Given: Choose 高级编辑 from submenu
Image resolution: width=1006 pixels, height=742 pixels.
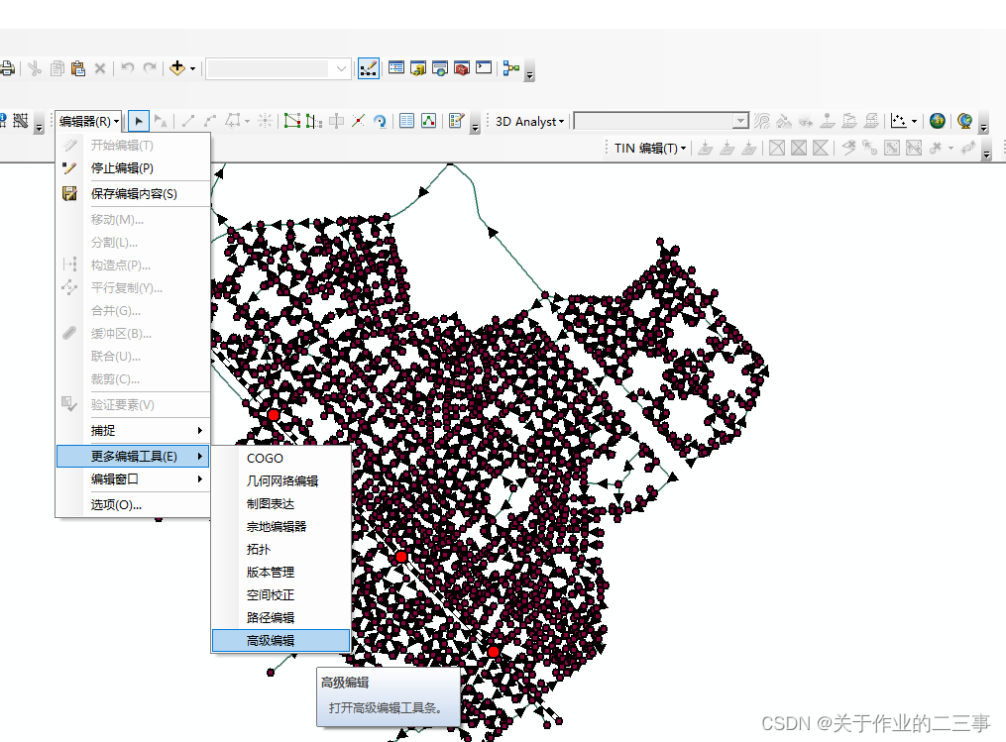Looking at the screenshot, I should pyautogui.click(x=281, y=641).
